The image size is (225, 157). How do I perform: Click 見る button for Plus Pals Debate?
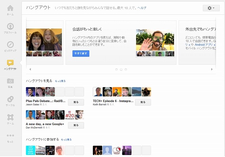tap(76, 102)
